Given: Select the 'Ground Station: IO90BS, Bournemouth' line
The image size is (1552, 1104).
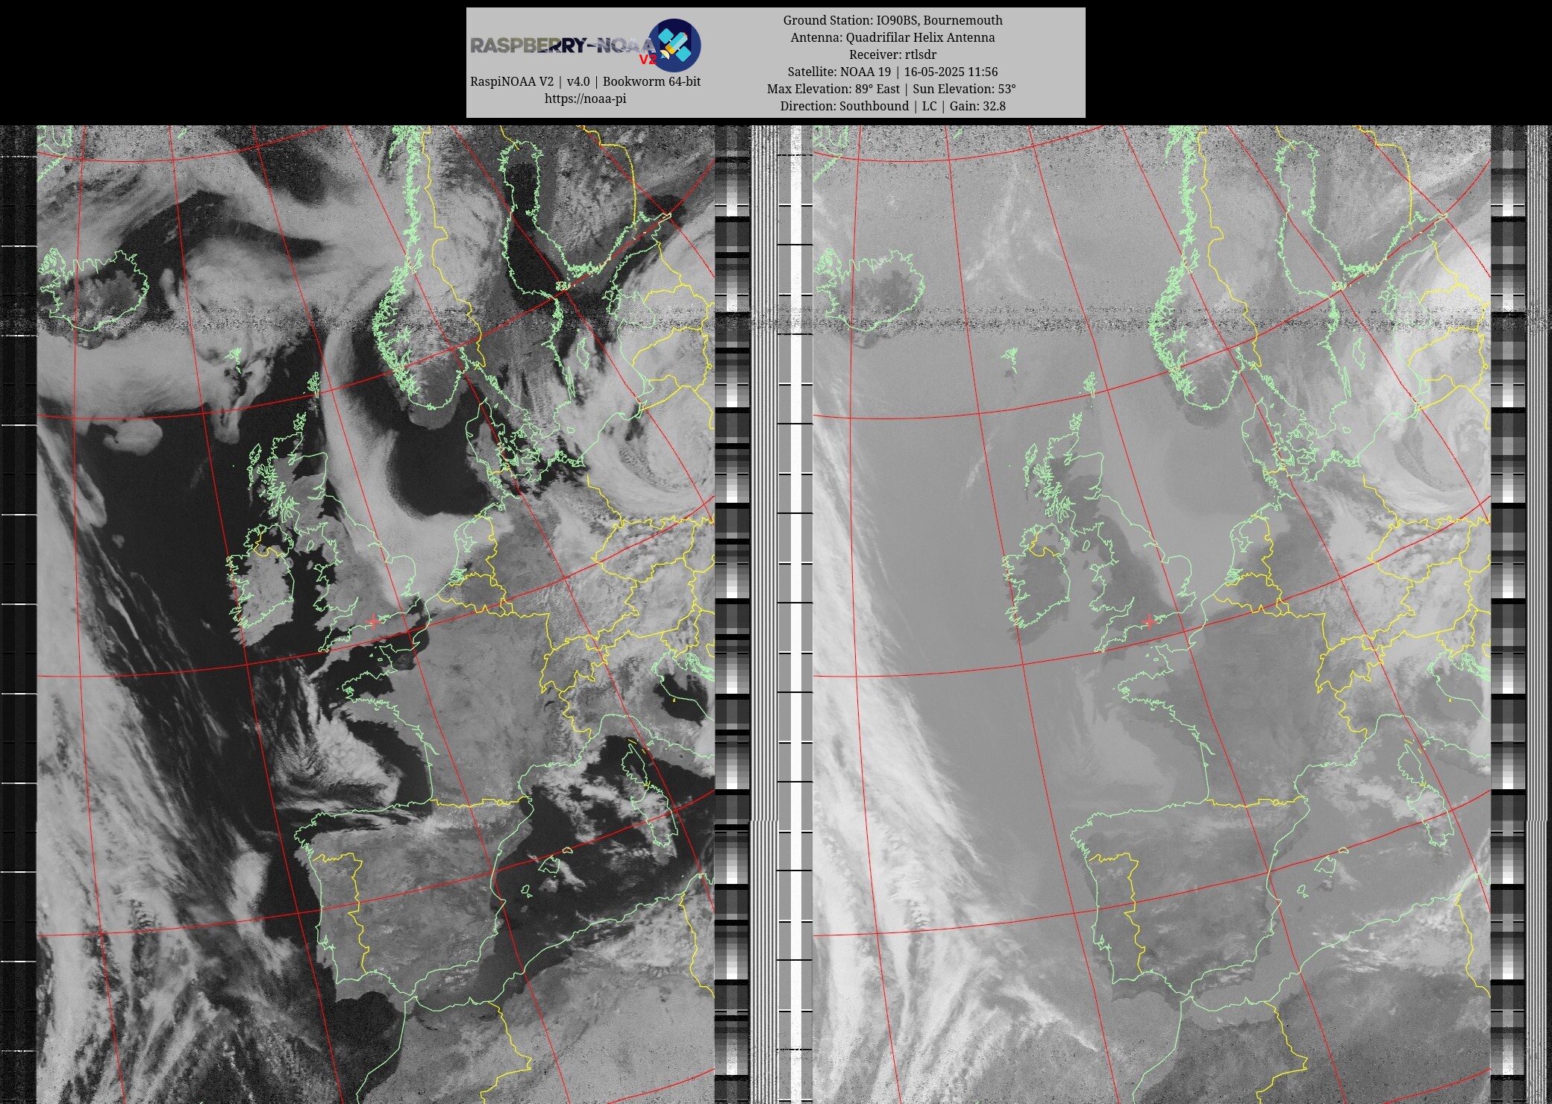Looking at the screenshot, I should click(892, 20).
